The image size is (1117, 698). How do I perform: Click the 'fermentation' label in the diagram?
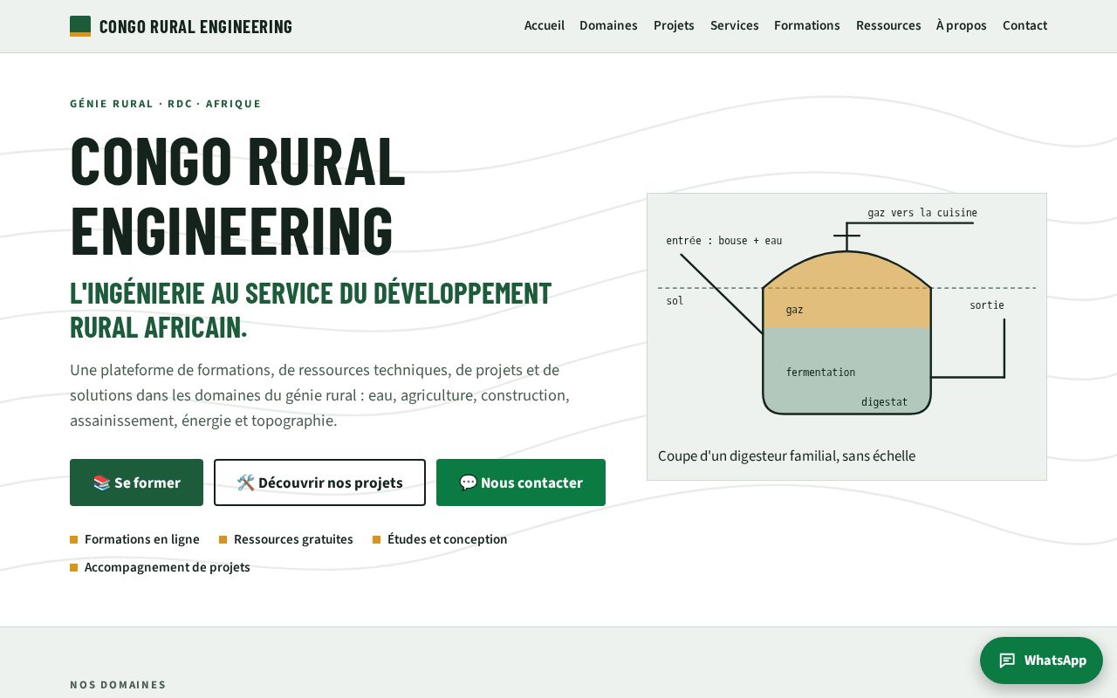[x=820, y=373]
